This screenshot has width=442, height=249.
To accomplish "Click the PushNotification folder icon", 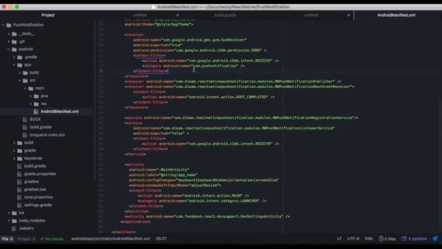I will (9, 25).
